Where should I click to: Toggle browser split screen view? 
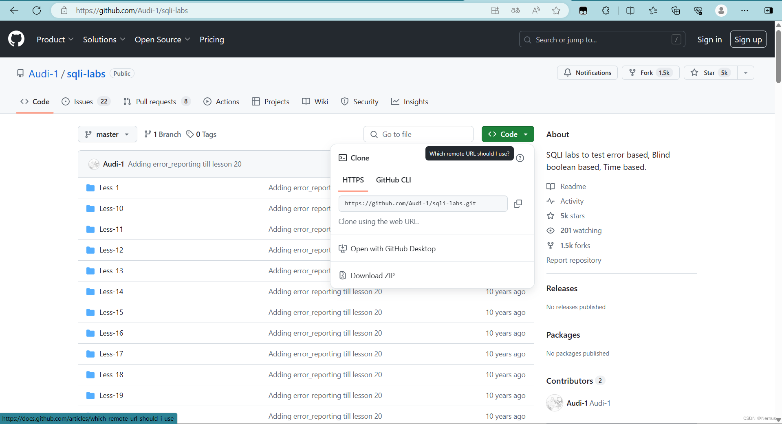tap(630, 11)
